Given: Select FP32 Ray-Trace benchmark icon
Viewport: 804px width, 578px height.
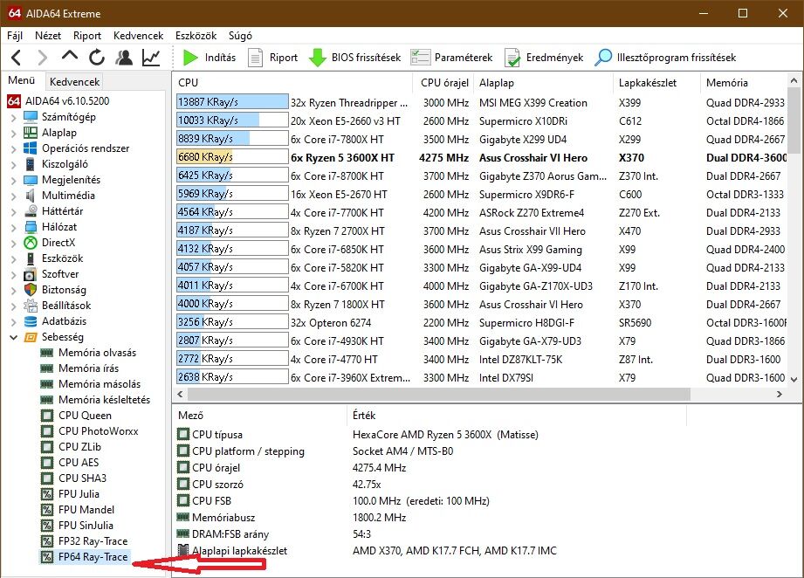Looking at the screenshot, I should [x=46, y=541].
